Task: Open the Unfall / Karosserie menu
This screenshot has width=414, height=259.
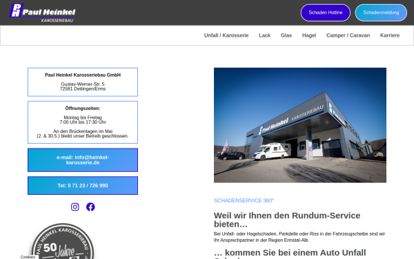Action: [226, 35]
